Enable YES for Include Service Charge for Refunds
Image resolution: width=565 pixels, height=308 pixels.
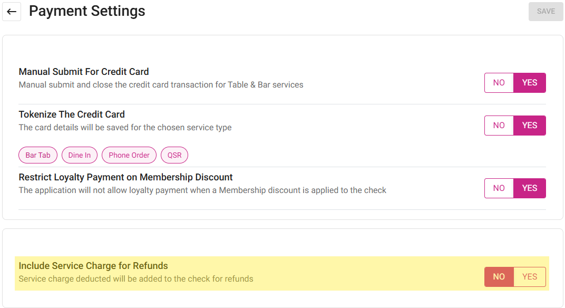pyautogui.click(x=529, y=277)
